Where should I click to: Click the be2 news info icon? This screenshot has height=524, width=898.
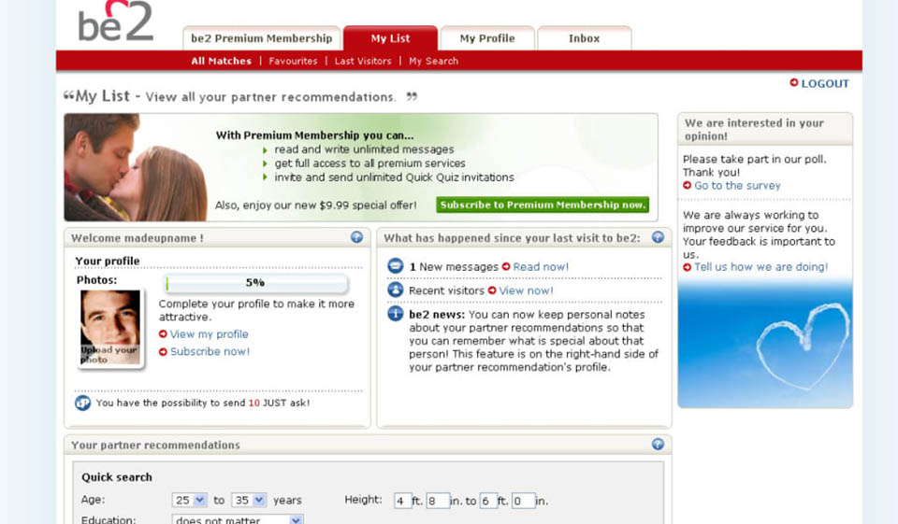pos(396,314)
